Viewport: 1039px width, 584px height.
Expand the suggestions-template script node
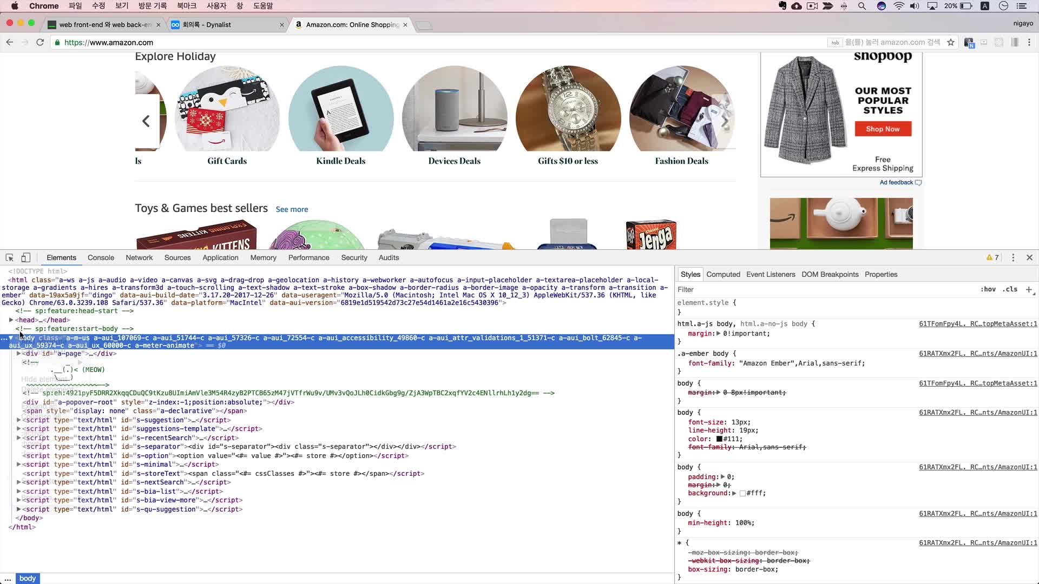click(x=18, y=429)
